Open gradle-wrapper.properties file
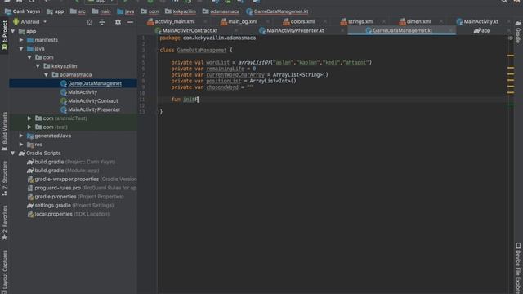 [82, 179]
